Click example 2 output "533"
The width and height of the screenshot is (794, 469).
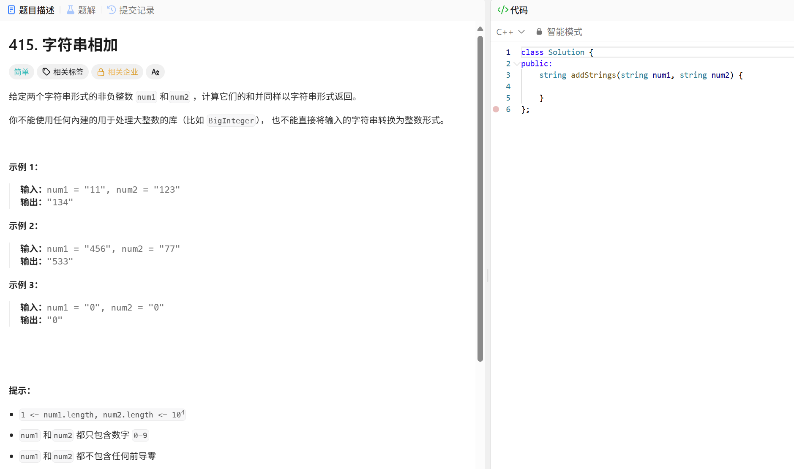point(60,262)
